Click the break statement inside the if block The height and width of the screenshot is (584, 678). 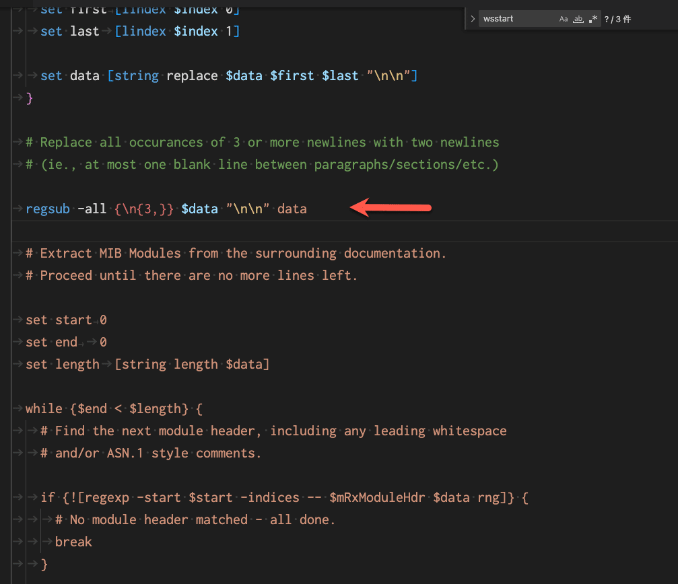73,542
